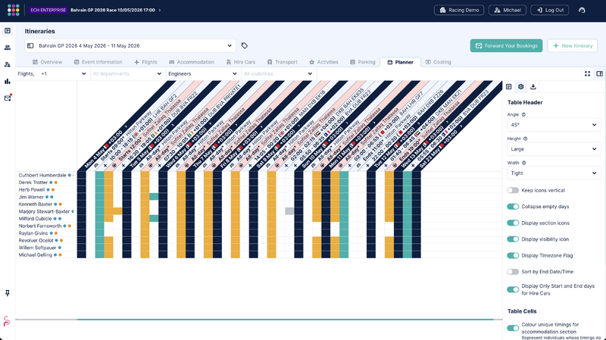The image size is (606, 340).
Task: Open the All visibilities dropdown
Action: (278, 73)
